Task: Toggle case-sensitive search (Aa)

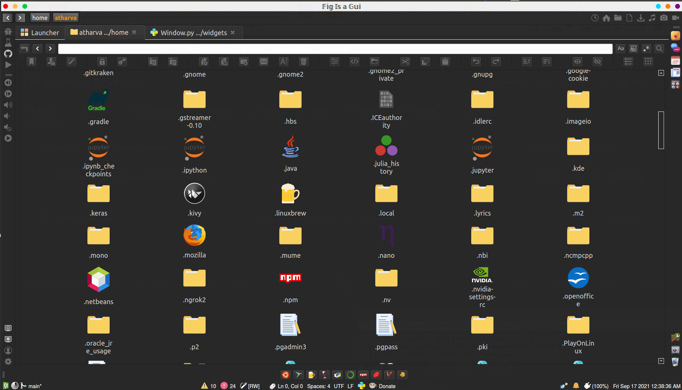Action: [x=621, y=49]
